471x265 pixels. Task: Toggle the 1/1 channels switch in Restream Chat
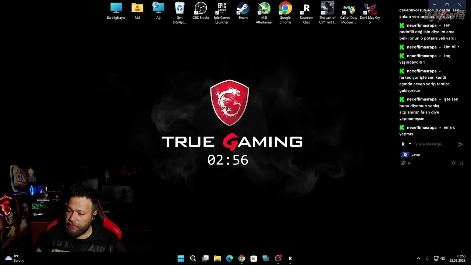coord(403,163)
